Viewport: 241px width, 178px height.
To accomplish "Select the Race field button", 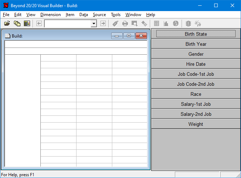I will (196, 94).
